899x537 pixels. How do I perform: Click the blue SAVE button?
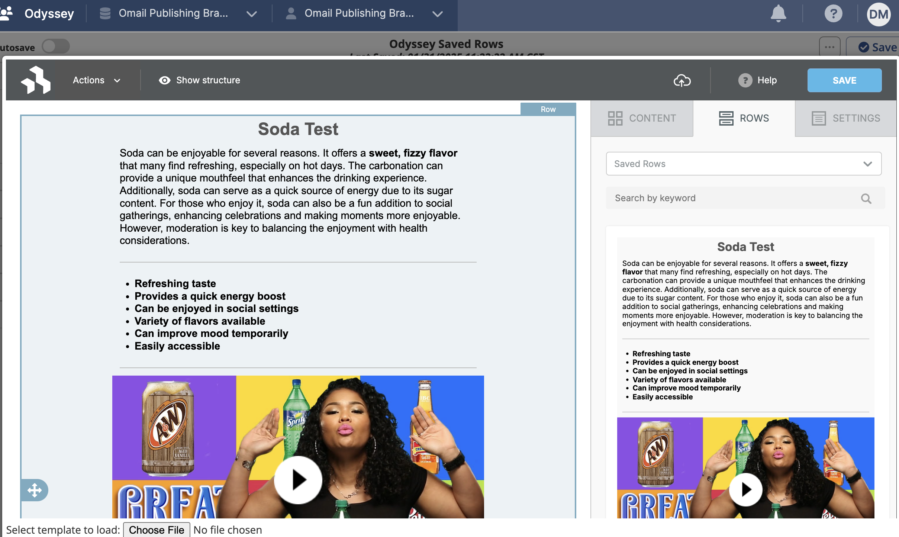844,80
